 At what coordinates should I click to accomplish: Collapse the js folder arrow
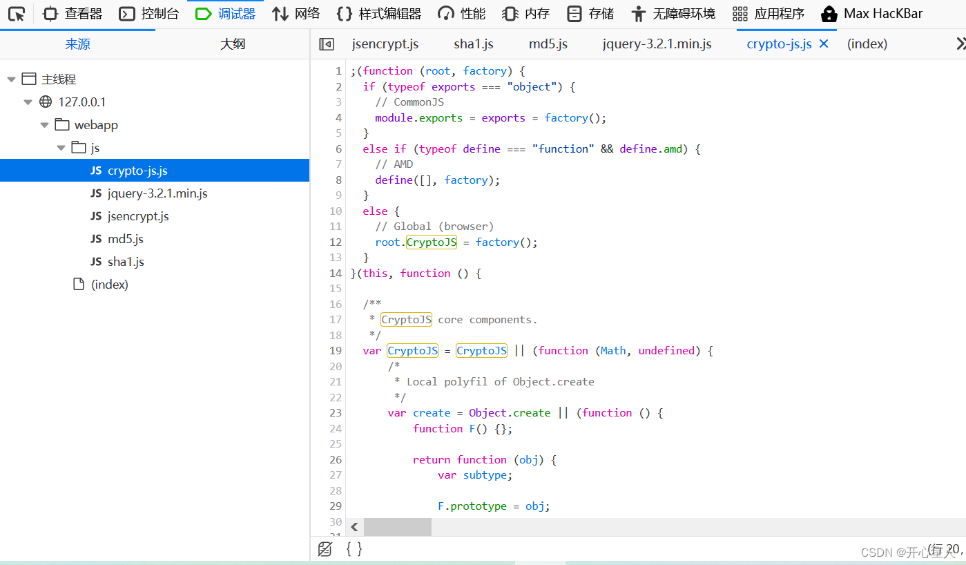[x=61, y=148]
